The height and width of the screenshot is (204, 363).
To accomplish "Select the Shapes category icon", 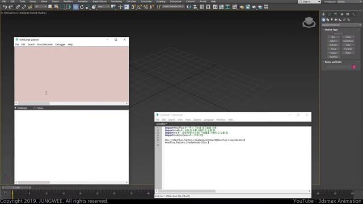I will [328, 20].
